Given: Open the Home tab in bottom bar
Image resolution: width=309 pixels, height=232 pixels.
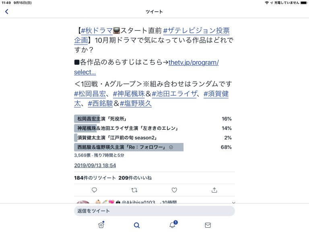Looking at the screenshot, I should point(101,225).
